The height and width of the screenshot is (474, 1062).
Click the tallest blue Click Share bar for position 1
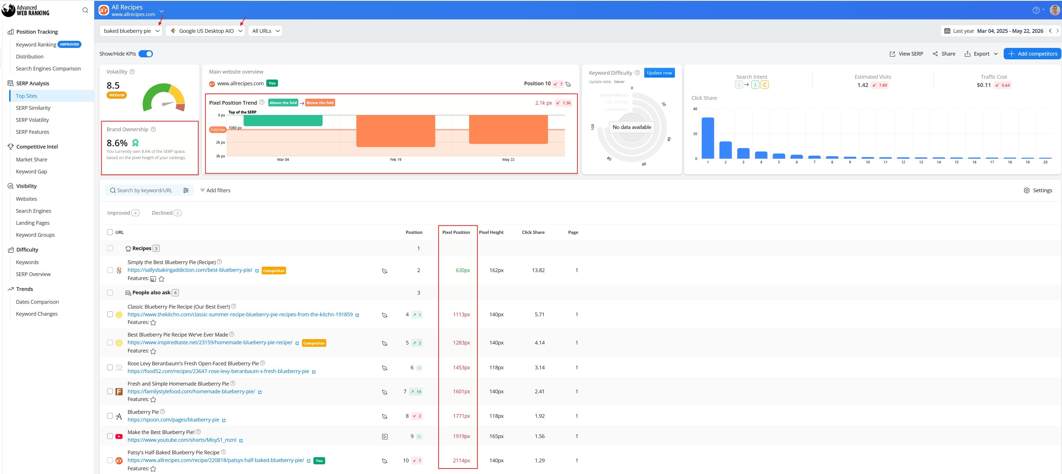coord(707,138)
